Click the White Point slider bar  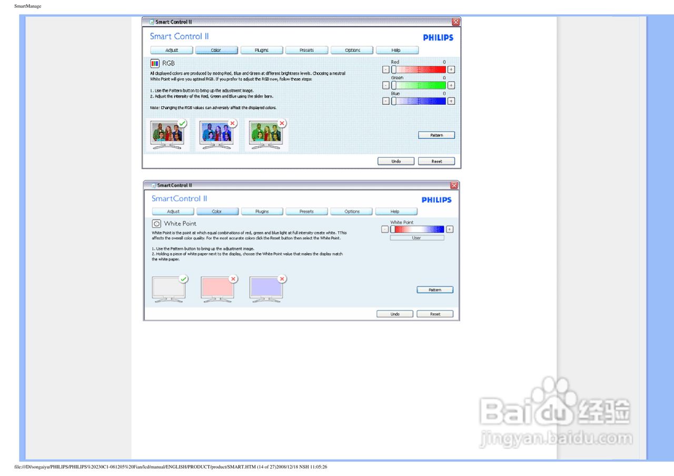417,229
